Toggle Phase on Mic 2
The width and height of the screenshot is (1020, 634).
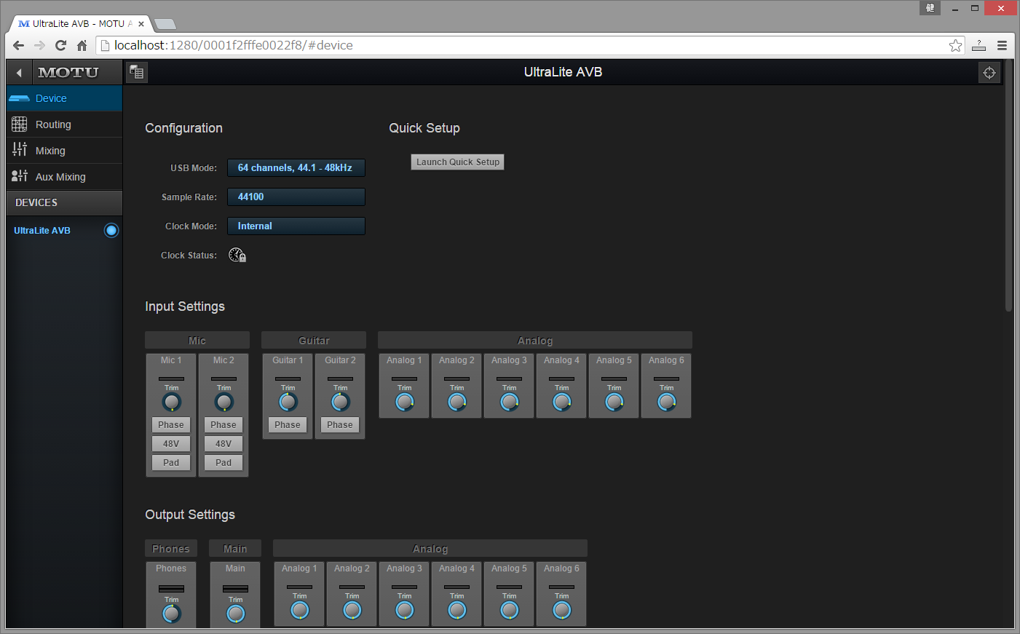point(224,425)
